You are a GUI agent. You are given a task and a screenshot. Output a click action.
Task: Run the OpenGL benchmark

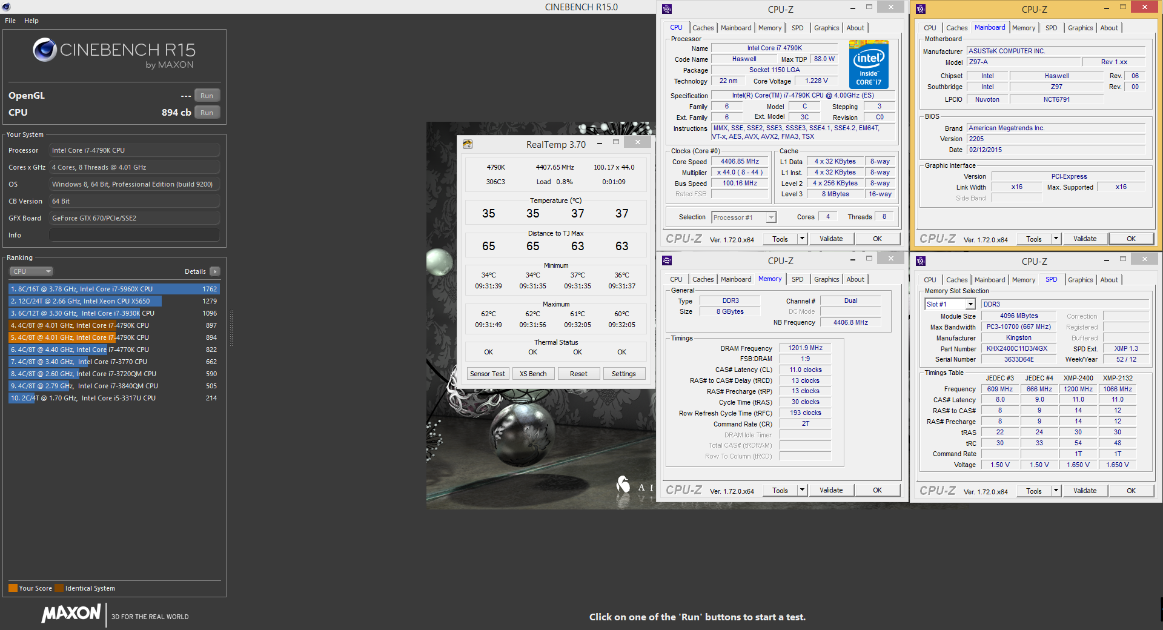coord(207,96)
